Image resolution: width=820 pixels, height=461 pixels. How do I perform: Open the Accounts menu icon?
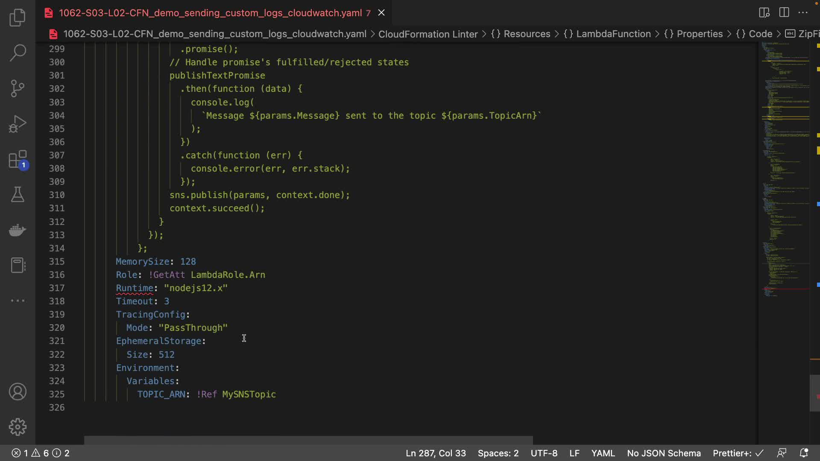pyautogui.click(x=18, y=391)
